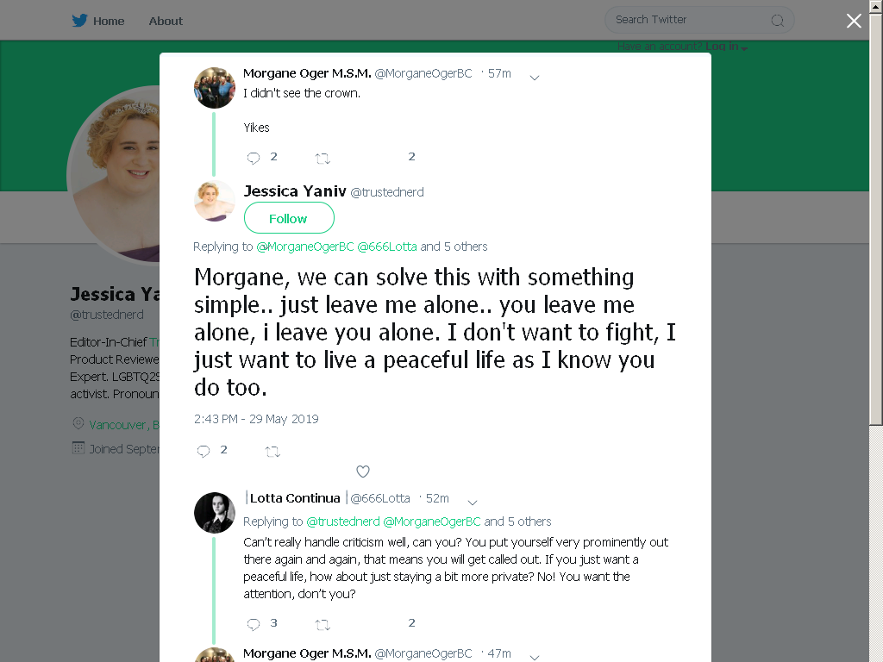Click reply icon on Morgane's 57m tweet

pyautogui.click(x=254, y=159)
